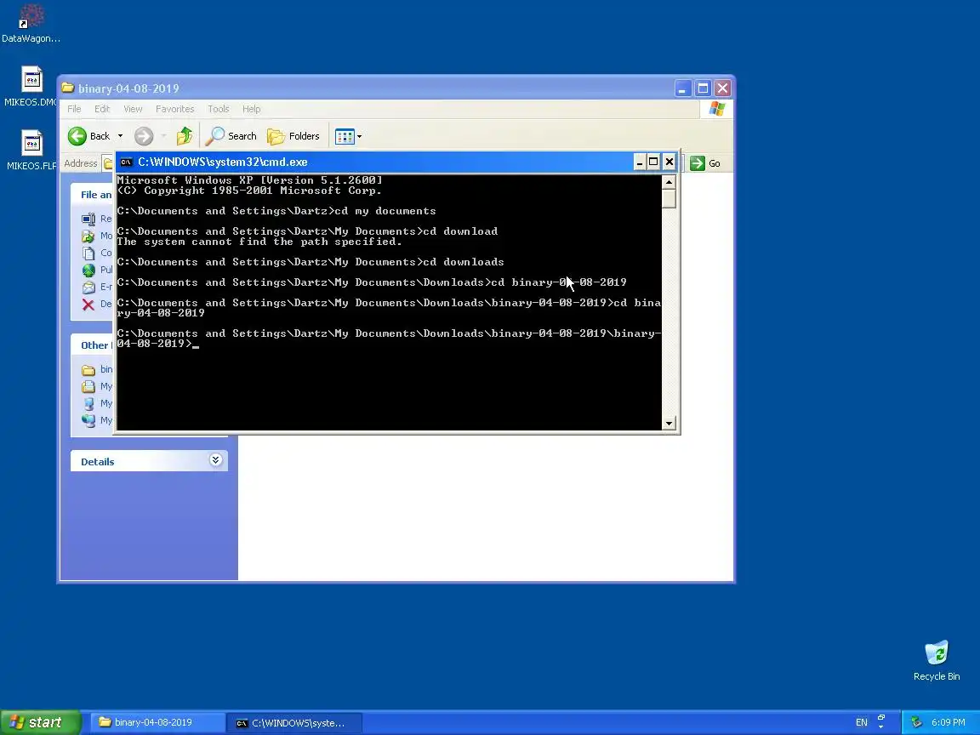The height and width of the screenshot is (735, 980).
Task: Click the File and Folder Tasks header
Action: (93, 194)
